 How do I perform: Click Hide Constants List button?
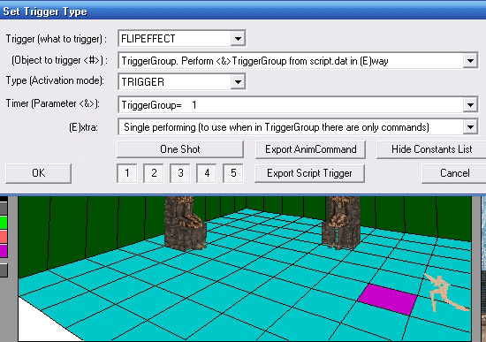(x=431, y=149)
